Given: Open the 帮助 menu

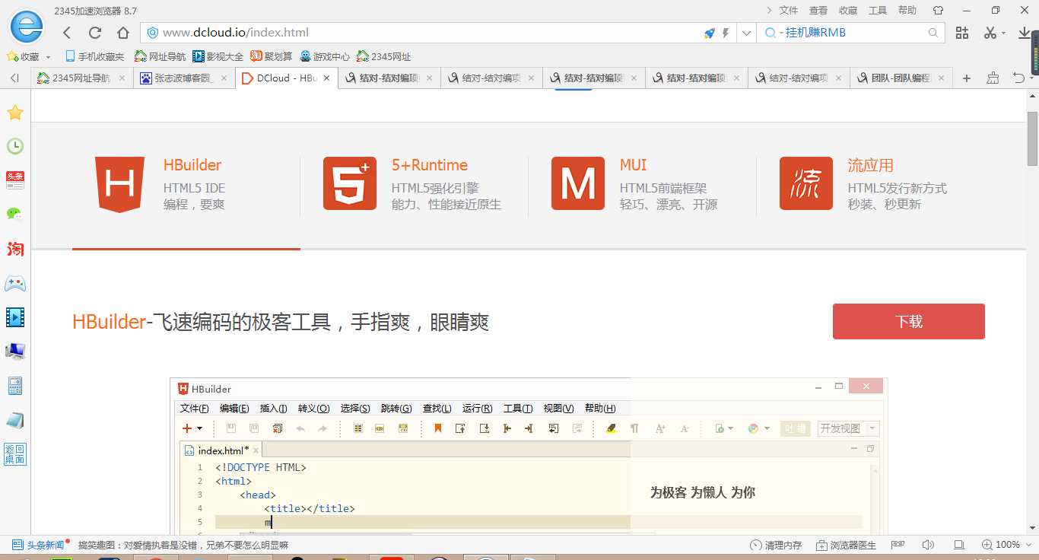Looking at the screenshot, I should click(907, 11).
